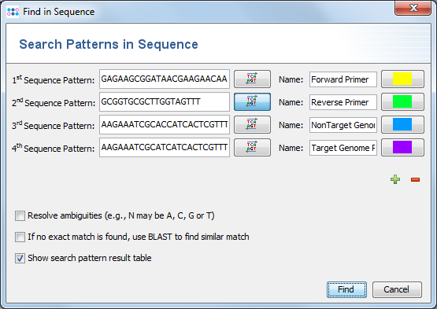Image resolution: width=437 pixels, height=309 pixels.
Task: Click the 1st Sequence Pattern input field
Action: [x=165, y=79]
